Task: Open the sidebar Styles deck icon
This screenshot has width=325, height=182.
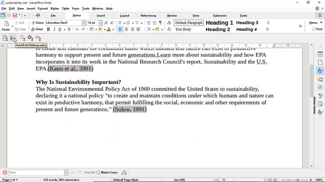Action: [320, 71]
